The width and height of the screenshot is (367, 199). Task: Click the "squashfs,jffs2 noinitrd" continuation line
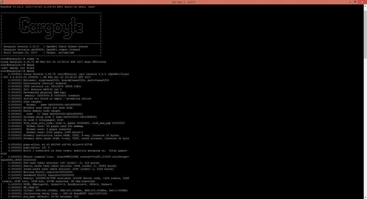pos(18,160)
